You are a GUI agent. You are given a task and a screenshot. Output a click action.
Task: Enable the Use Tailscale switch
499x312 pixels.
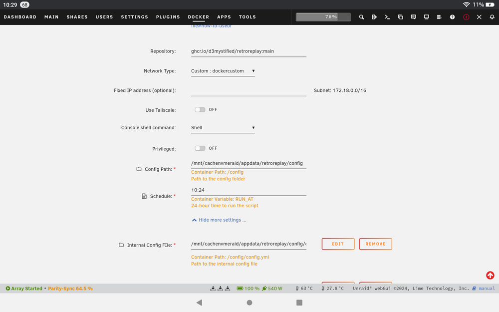click(x=200, y=109)
